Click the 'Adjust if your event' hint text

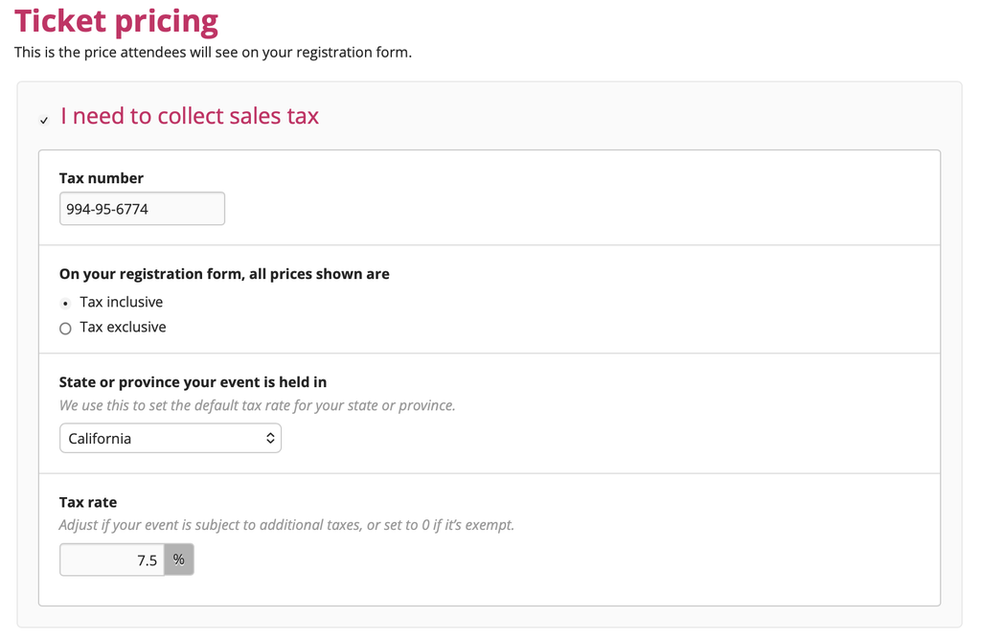pos(286,525)
